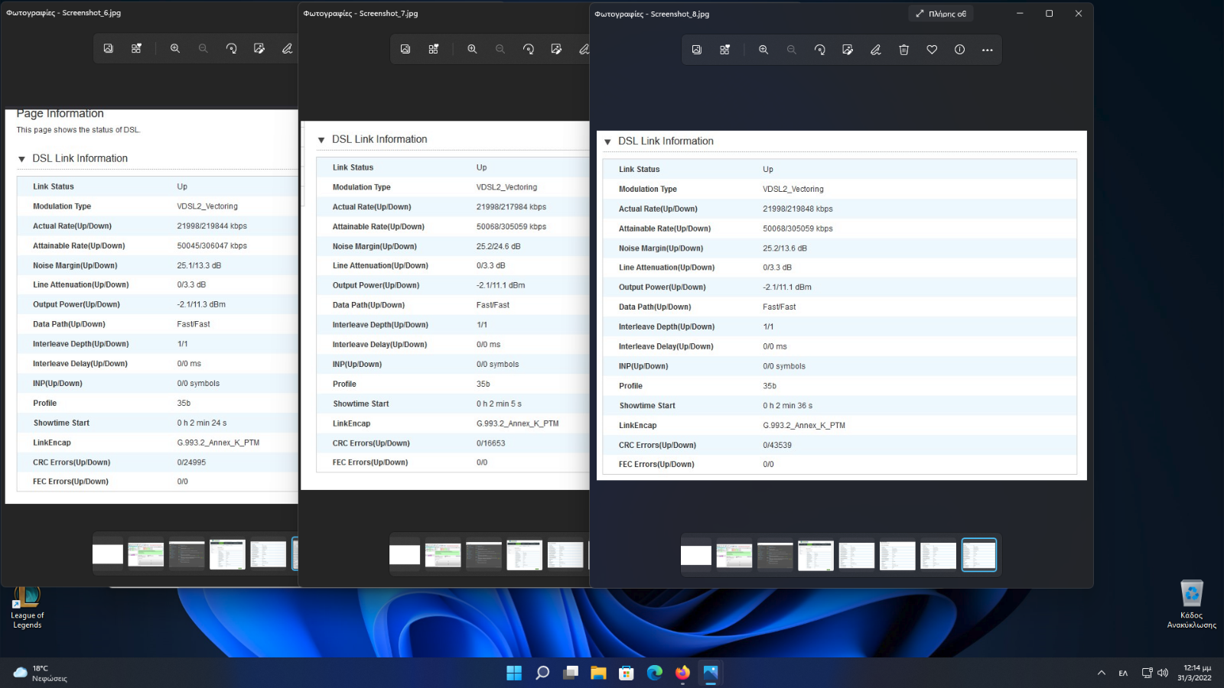Click Attainable Rate value 50045/306047 kbps in Screenshot_6

click(x=212, y=245)
